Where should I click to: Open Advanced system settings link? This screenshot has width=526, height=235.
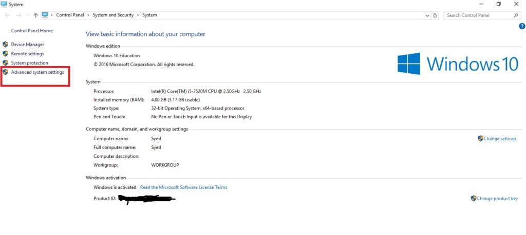pyautogui.click(x=37, y=72)
